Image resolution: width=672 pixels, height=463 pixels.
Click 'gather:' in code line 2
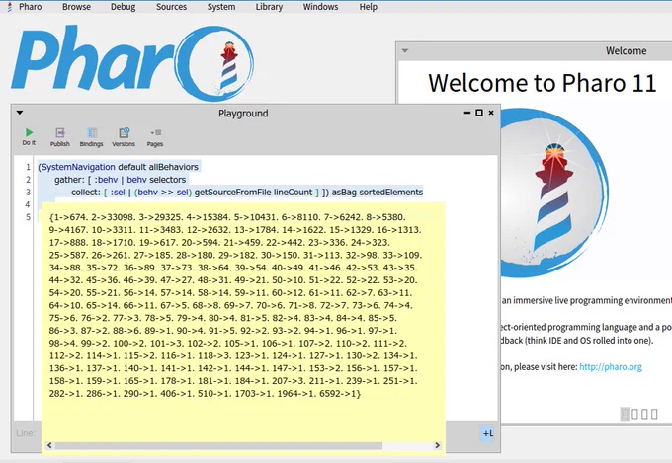[69, 180]
